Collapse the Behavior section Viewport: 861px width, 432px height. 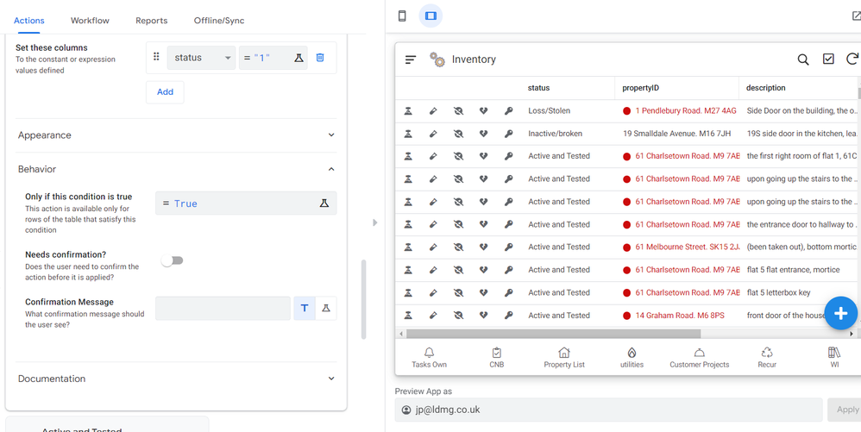tap(176, 169)
